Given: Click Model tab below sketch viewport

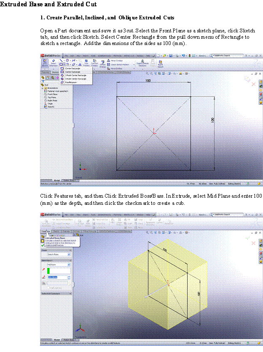Looking at the screenshot, I should point(56,180).
